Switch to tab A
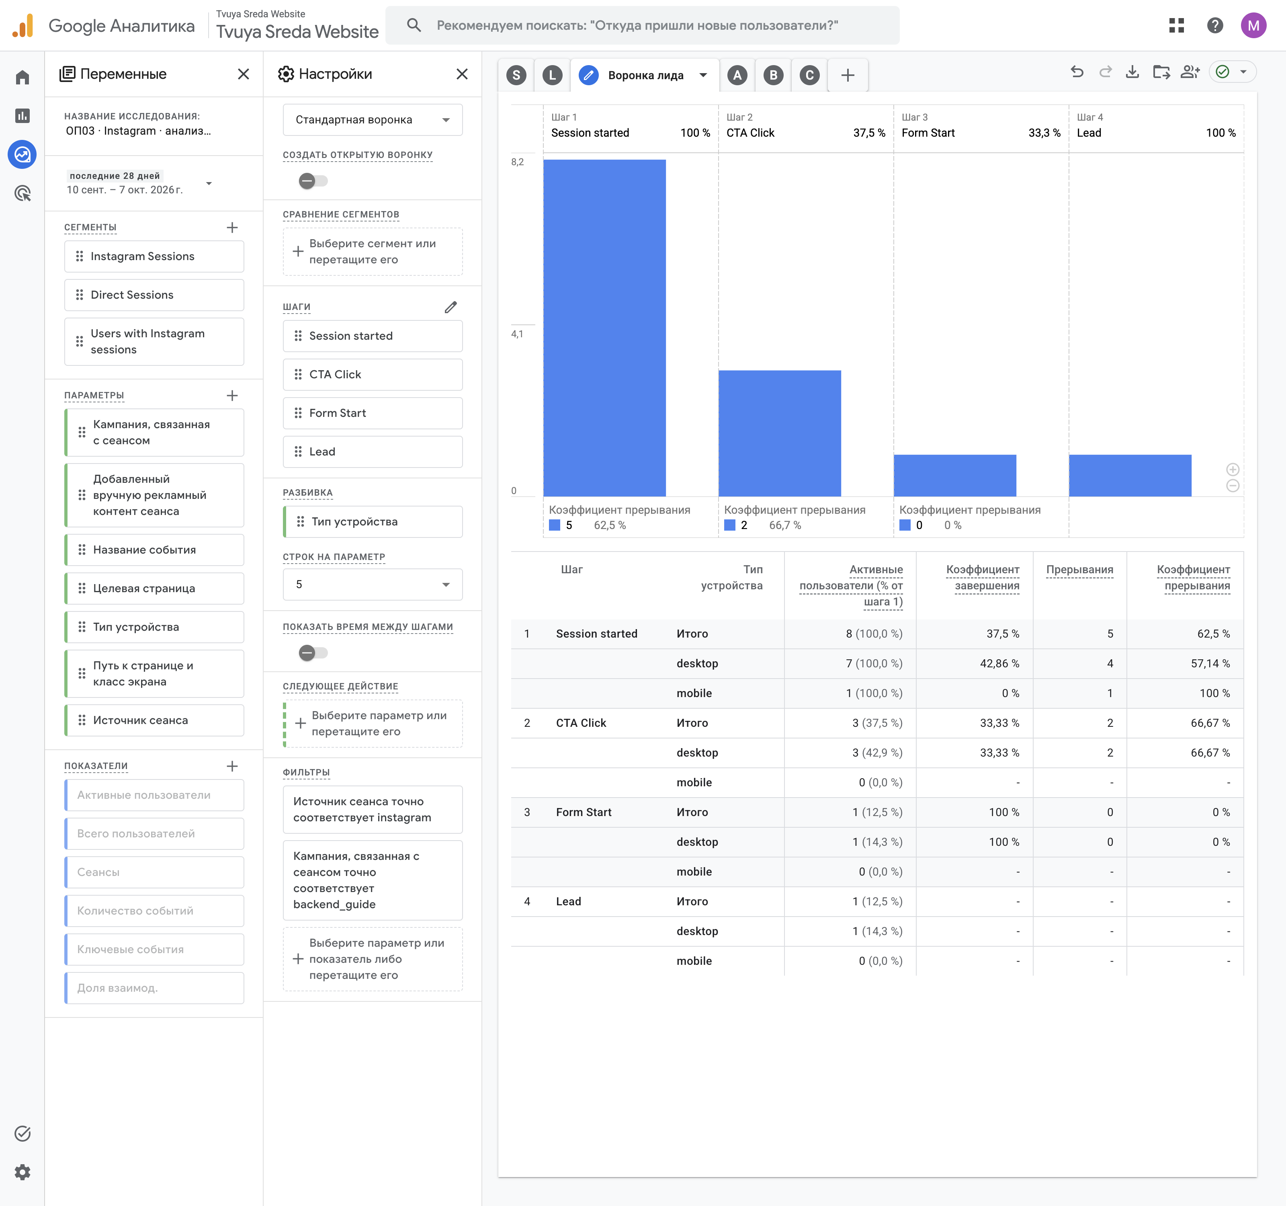 pos(737,75)
